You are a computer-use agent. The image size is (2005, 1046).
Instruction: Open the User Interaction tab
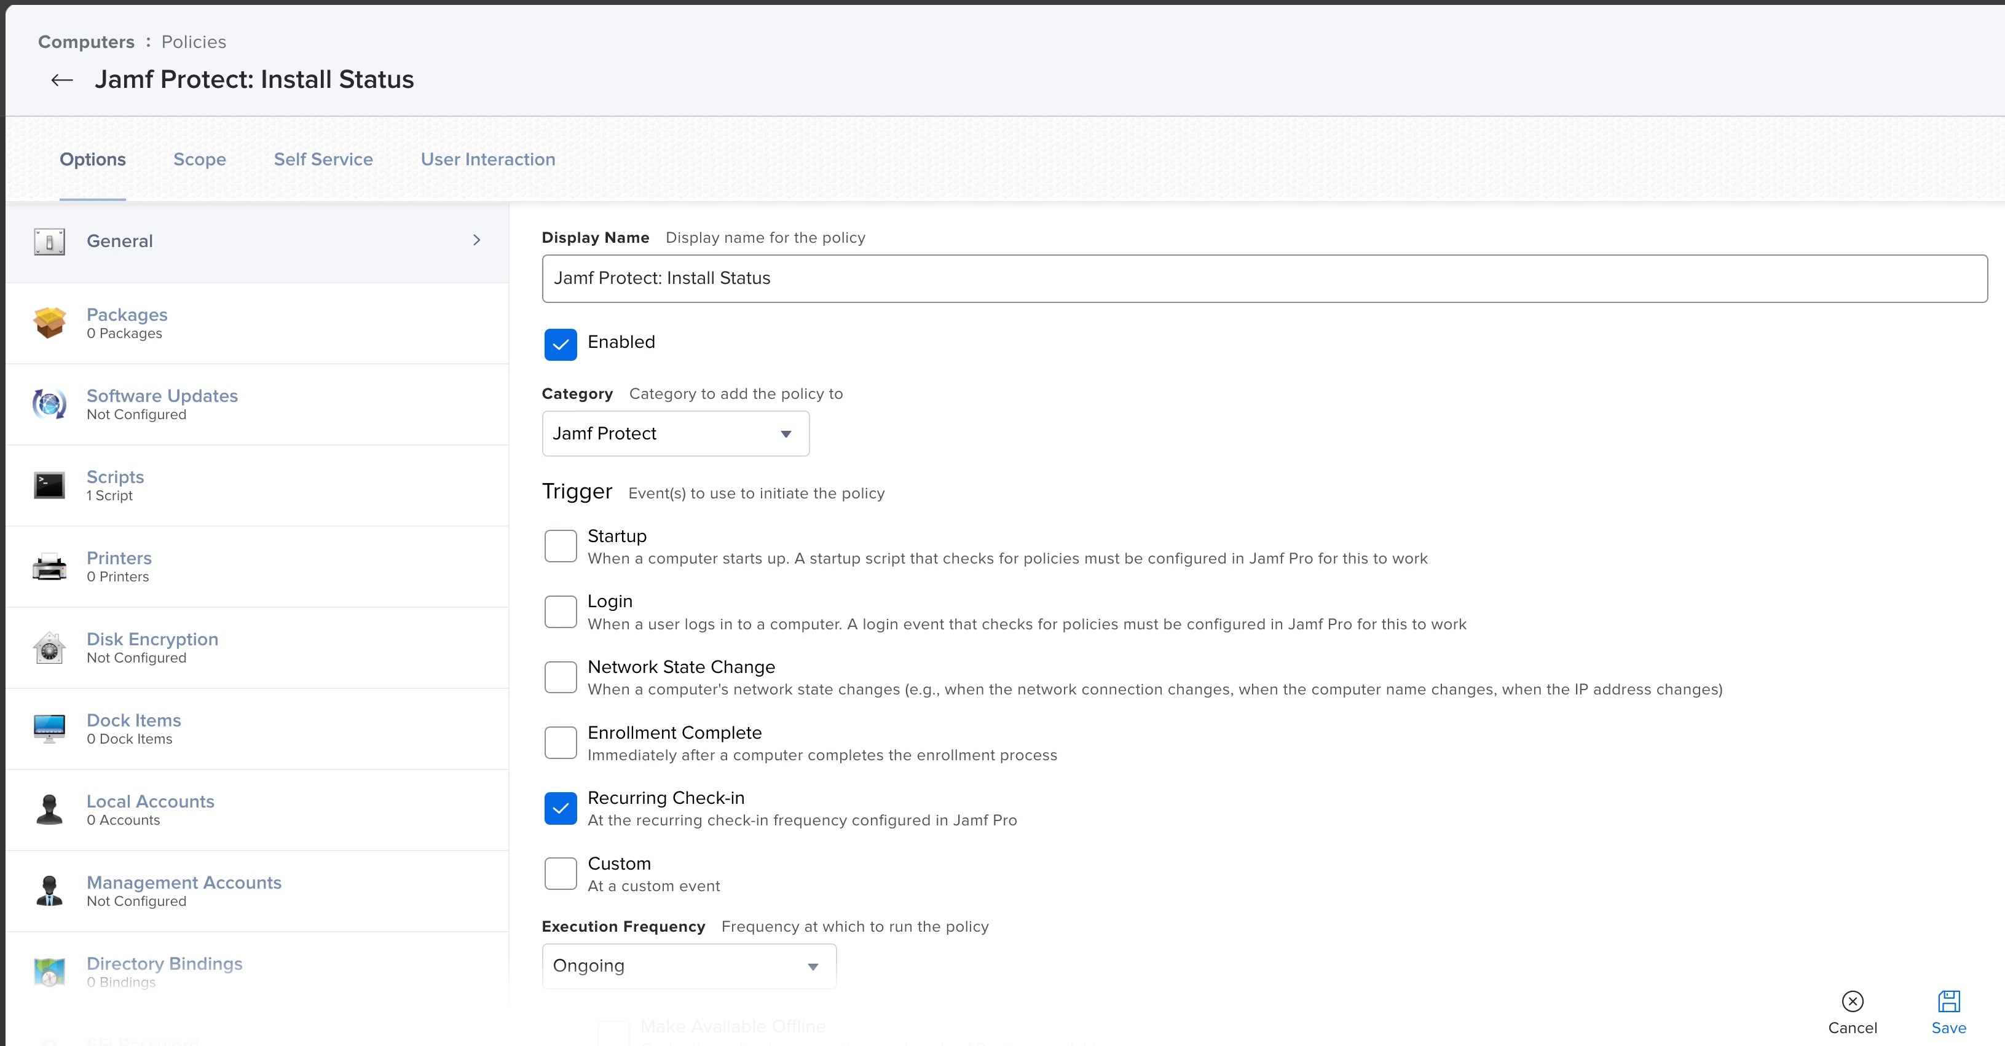(488, 160)
